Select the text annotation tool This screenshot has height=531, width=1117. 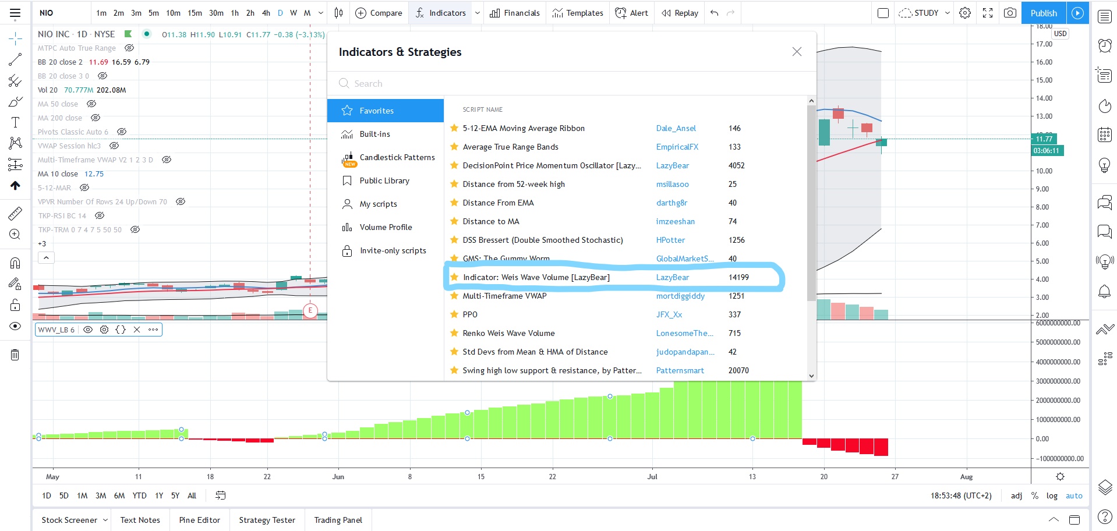[x=15, y=122]
